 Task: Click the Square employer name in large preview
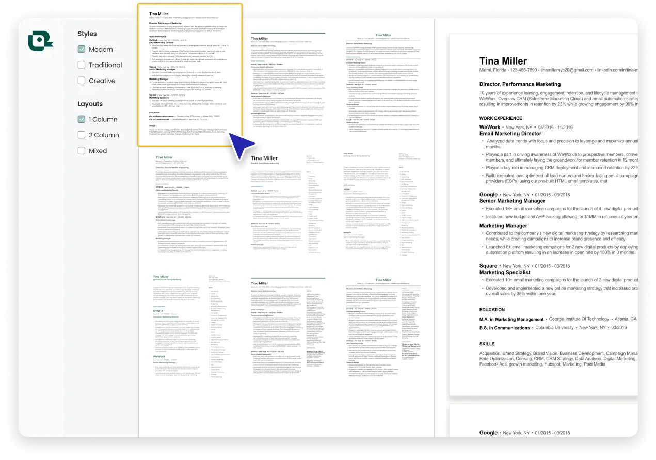(488, 266)
